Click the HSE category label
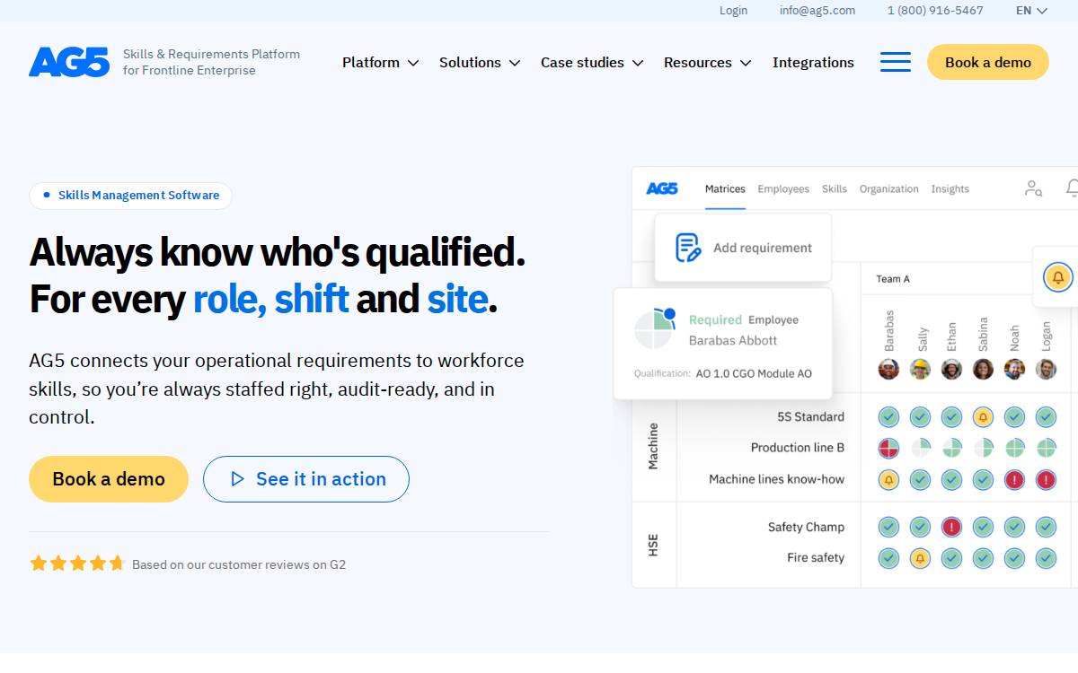 point(653,545)
